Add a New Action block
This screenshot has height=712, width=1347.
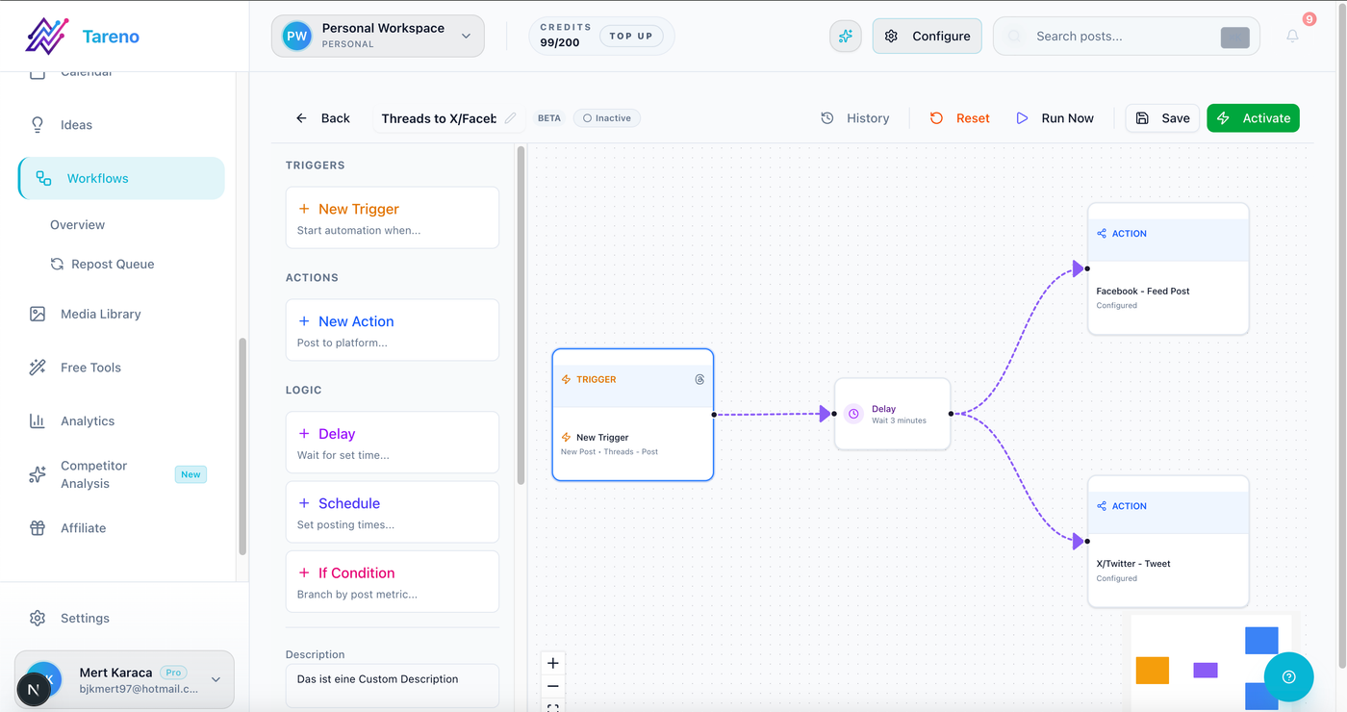tap(393, 330)
